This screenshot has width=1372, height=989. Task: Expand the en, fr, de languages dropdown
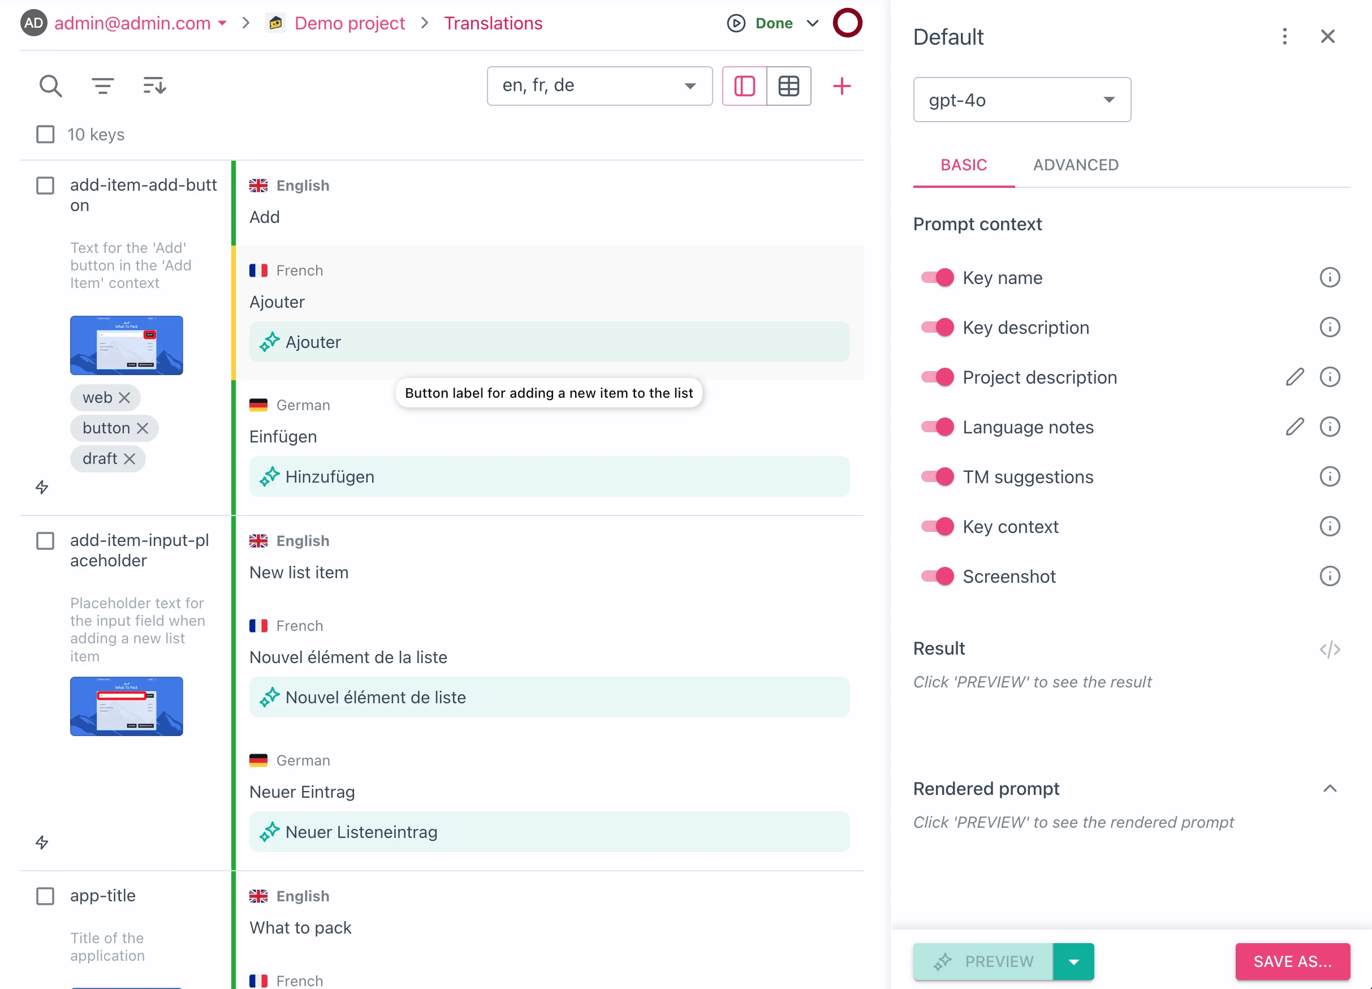tap(599, 86)
